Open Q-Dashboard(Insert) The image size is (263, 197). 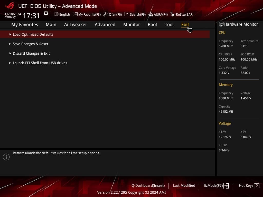pyautogui.click(x=148, y=186)
